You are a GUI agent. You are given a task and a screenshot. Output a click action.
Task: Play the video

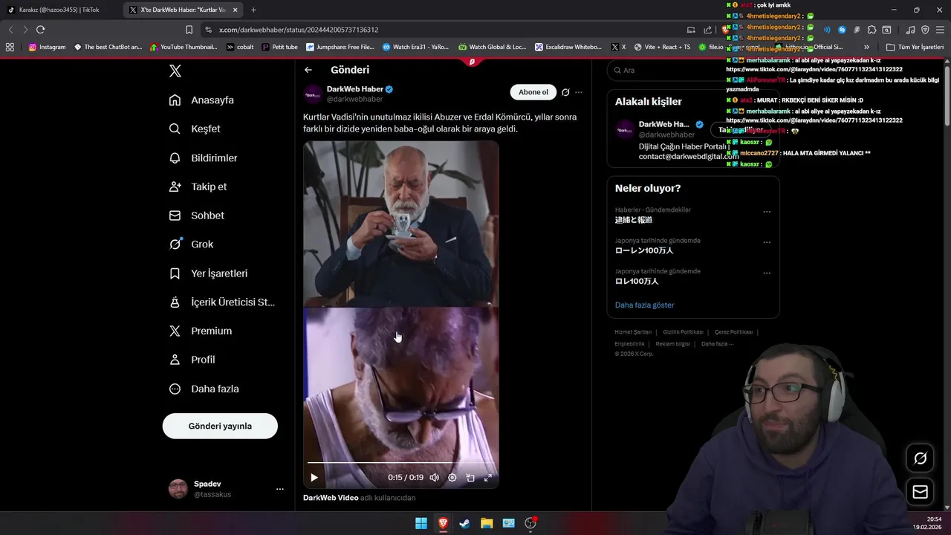pos(314,478)
